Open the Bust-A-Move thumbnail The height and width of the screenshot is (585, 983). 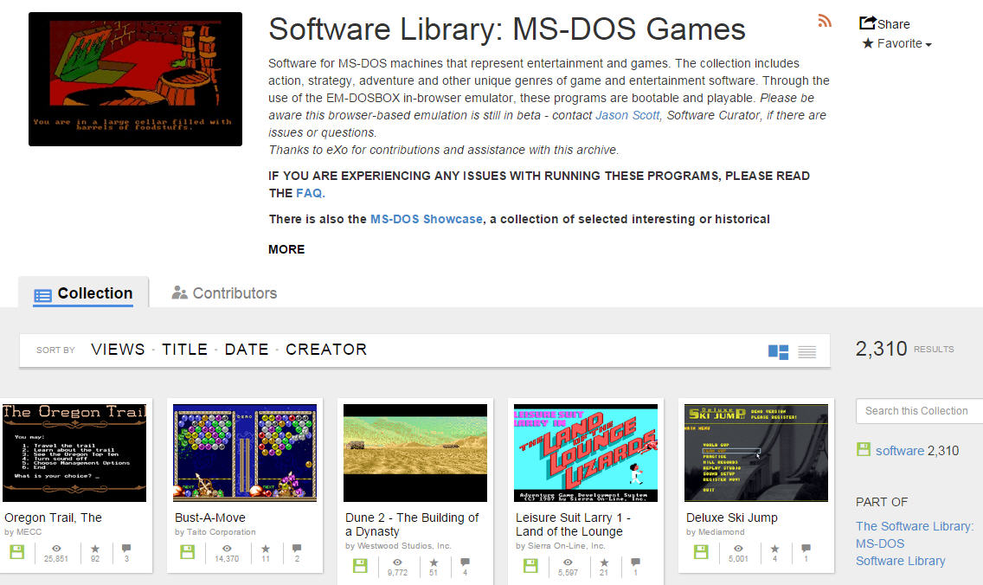[x=245, y=453]
